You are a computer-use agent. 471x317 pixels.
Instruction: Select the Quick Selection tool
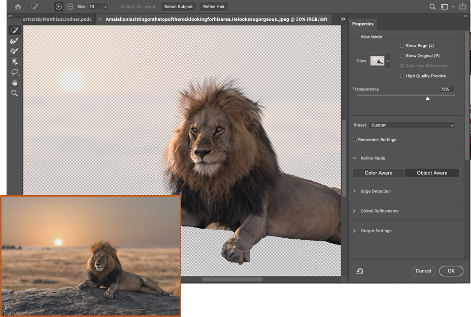click(15, 30)
